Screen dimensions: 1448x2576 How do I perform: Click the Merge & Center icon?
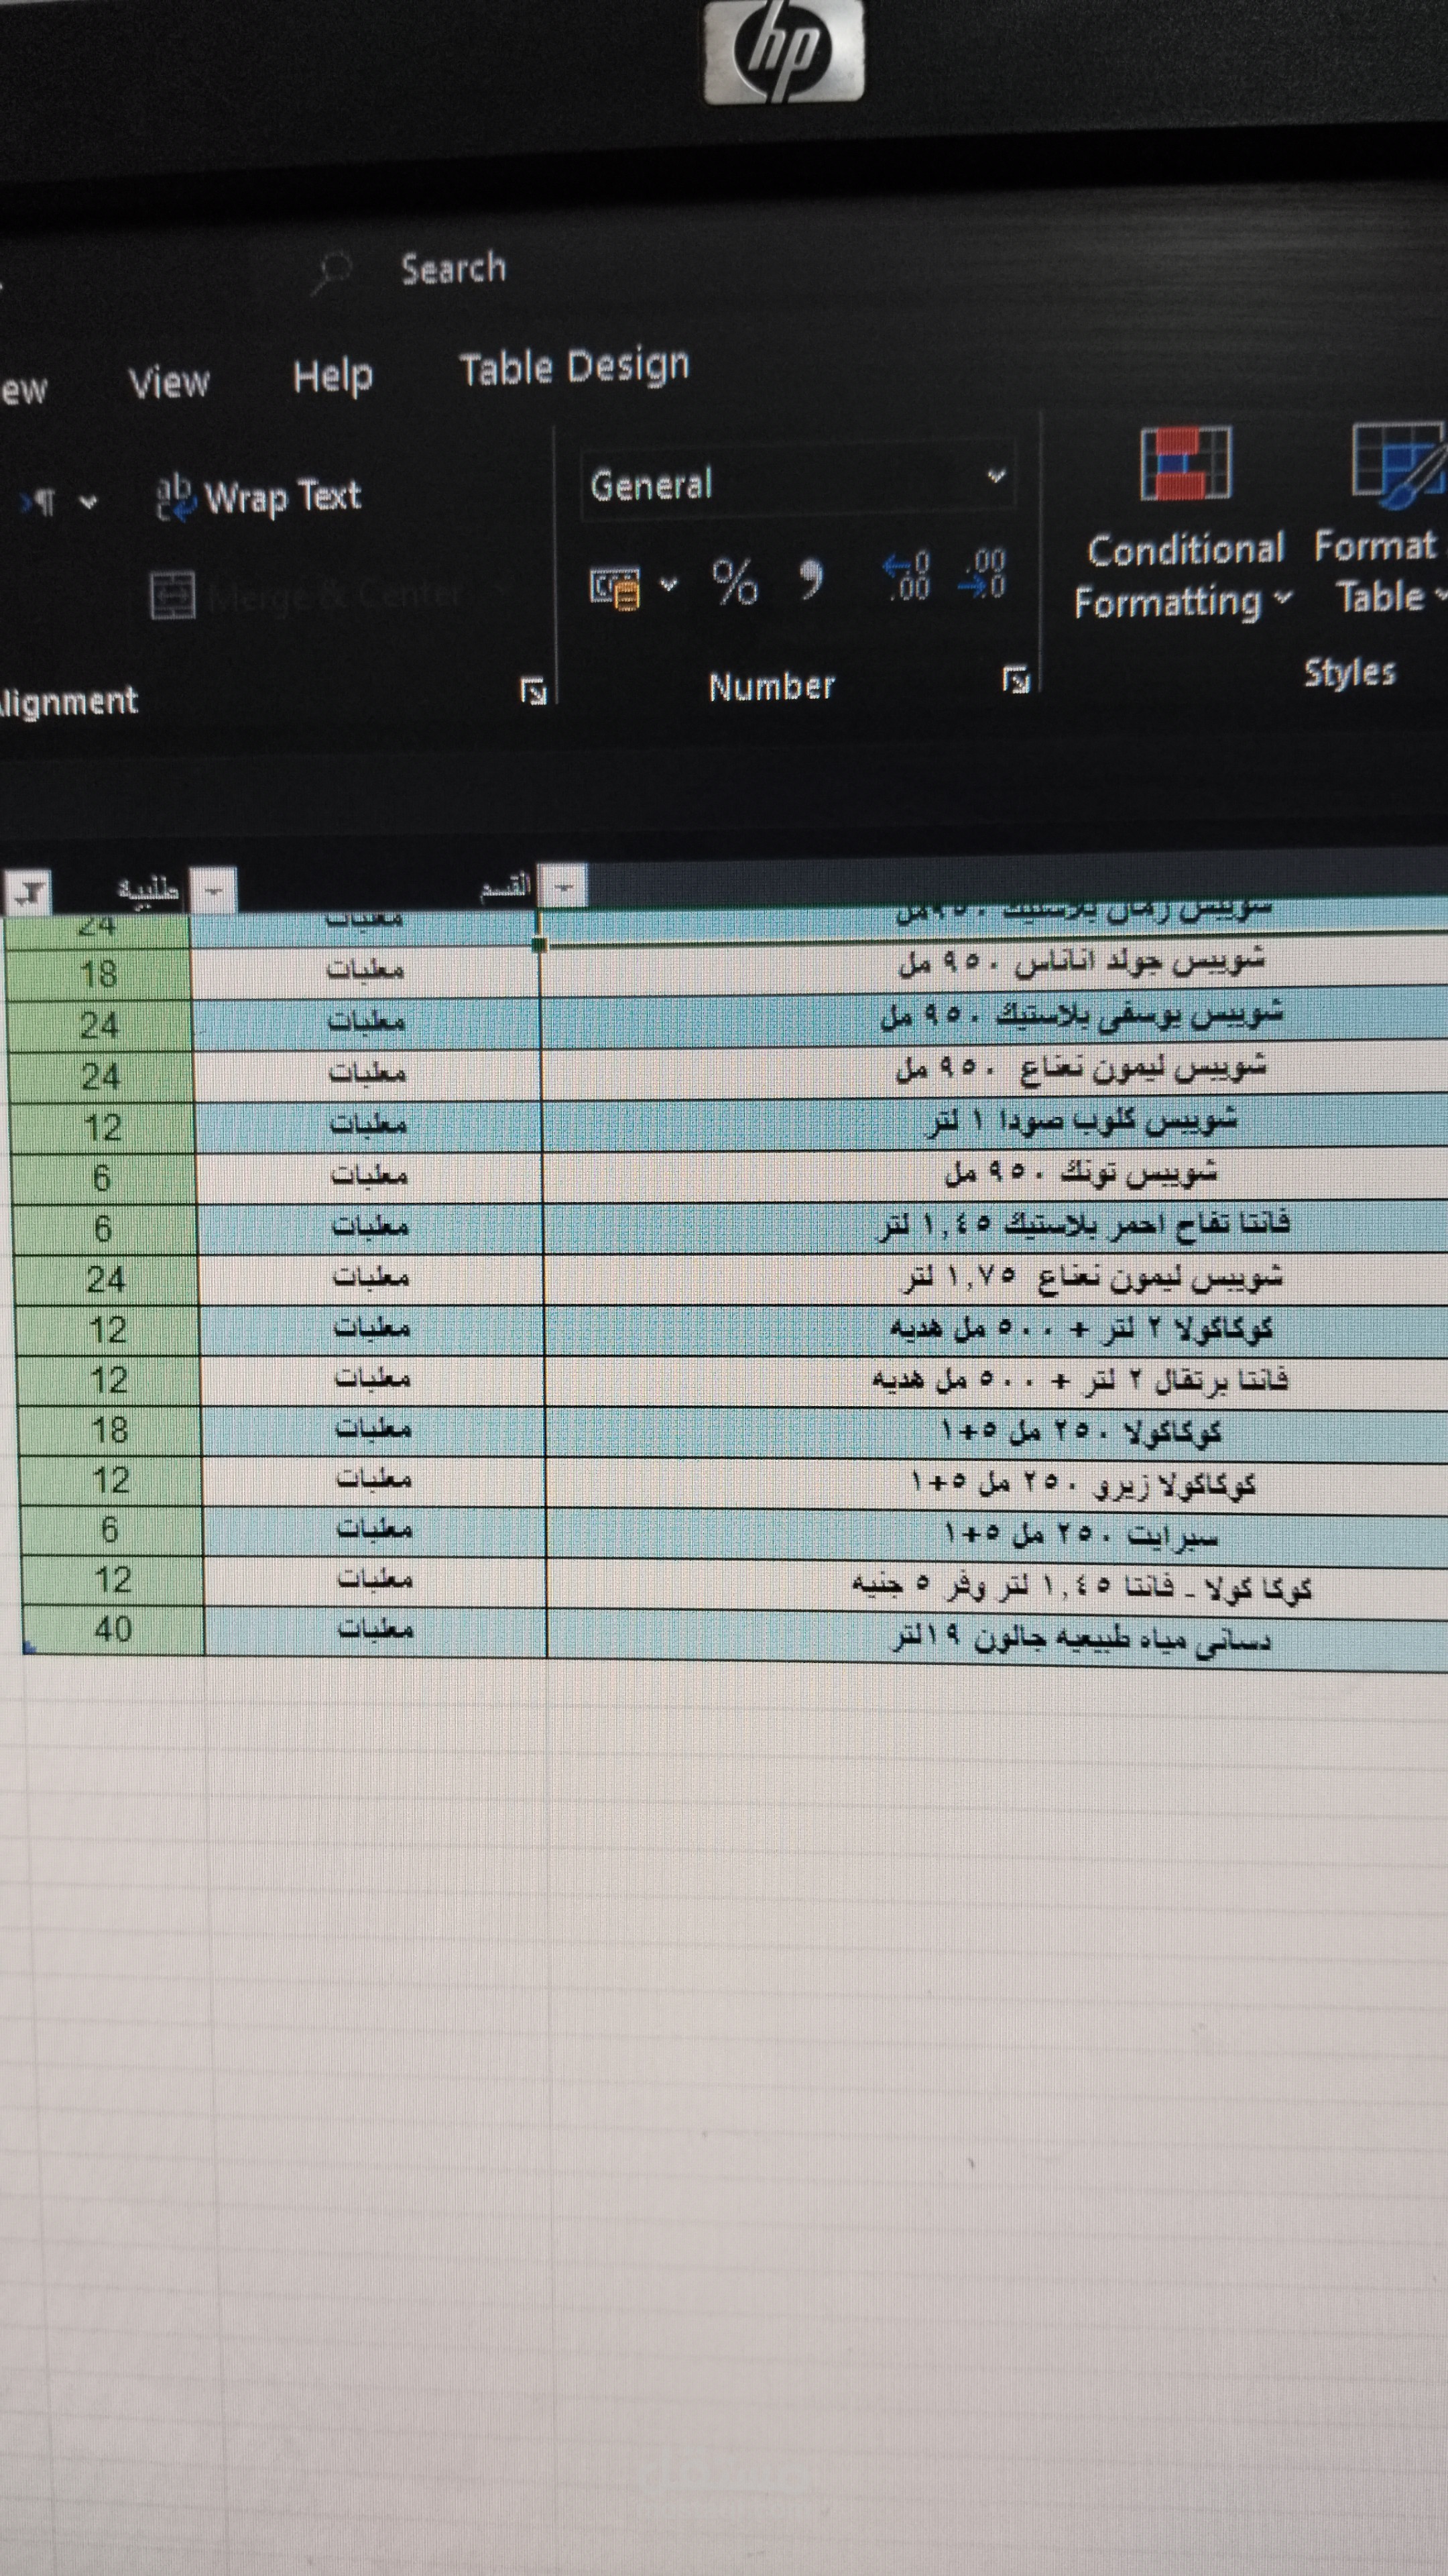point(172,595)
